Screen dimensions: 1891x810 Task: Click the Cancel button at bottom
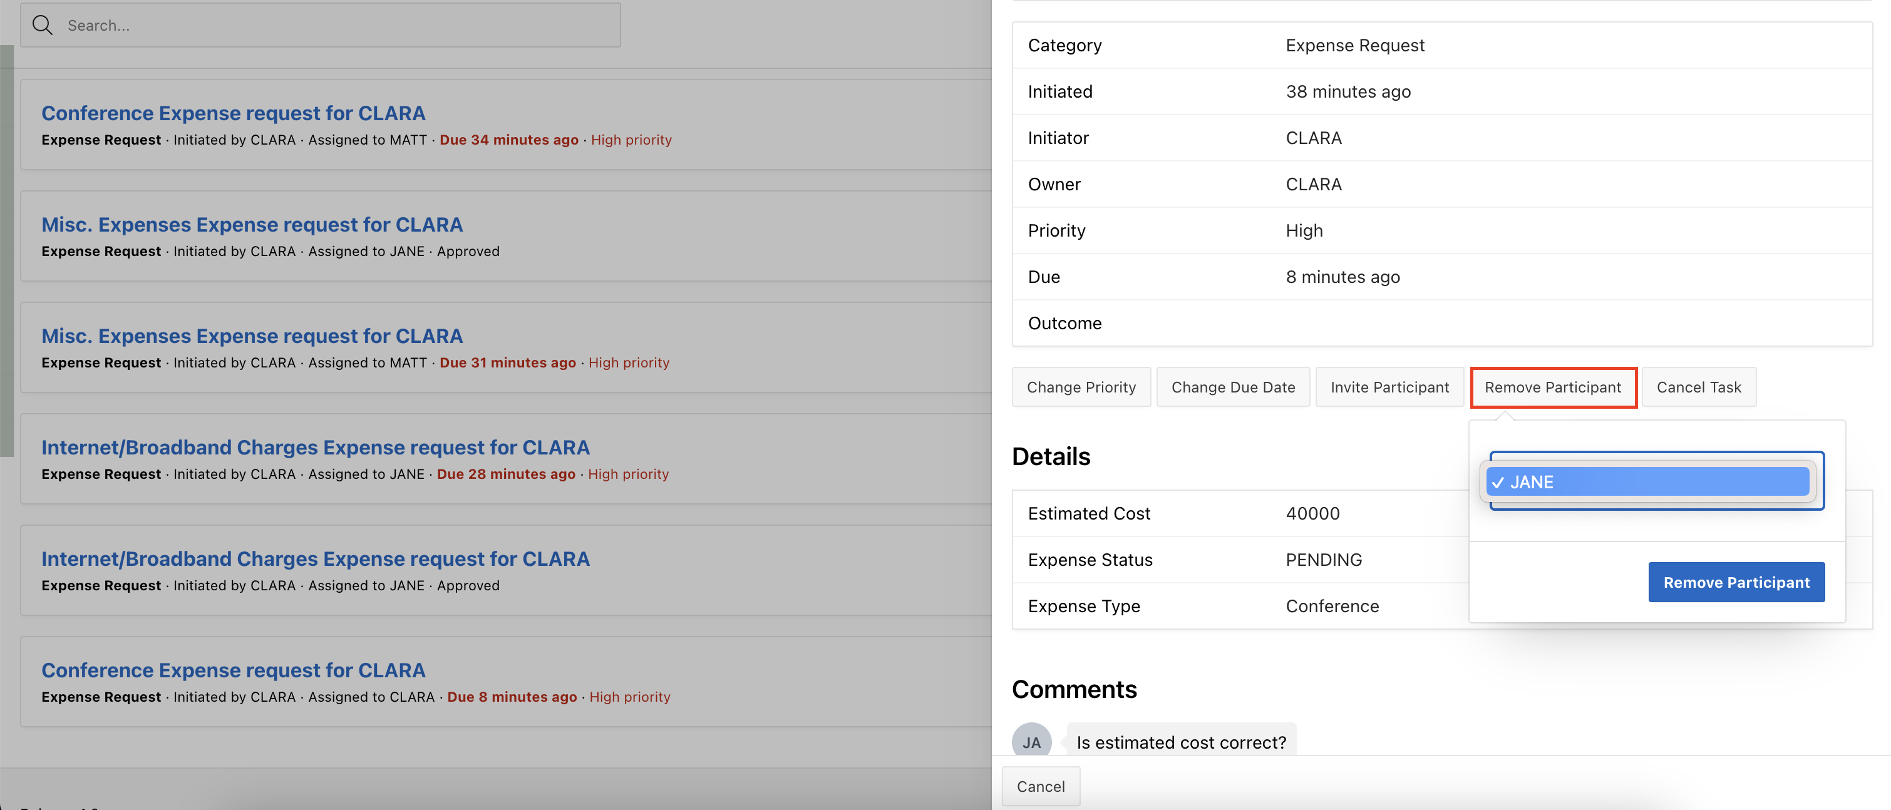(x=1040, y=786)
